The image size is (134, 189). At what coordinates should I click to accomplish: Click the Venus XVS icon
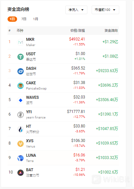click(x=21, y=144)
